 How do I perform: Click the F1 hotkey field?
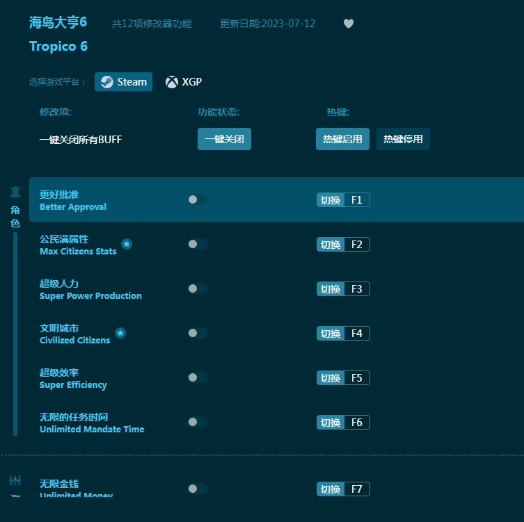[357, 200]
